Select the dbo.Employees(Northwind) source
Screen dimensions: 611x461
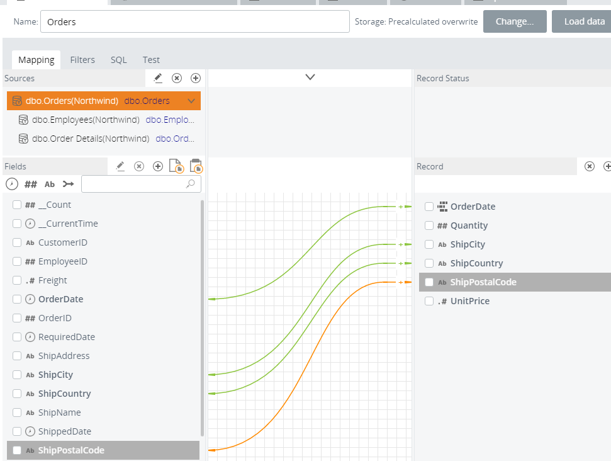pyautogui.click(x=85, y=120)
